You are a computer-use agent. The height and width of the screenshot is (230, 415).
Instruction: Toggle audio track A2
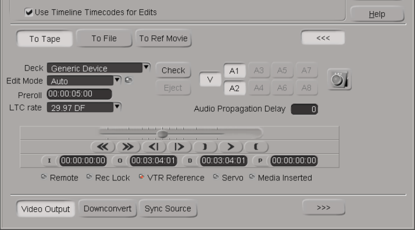point(234,88)
